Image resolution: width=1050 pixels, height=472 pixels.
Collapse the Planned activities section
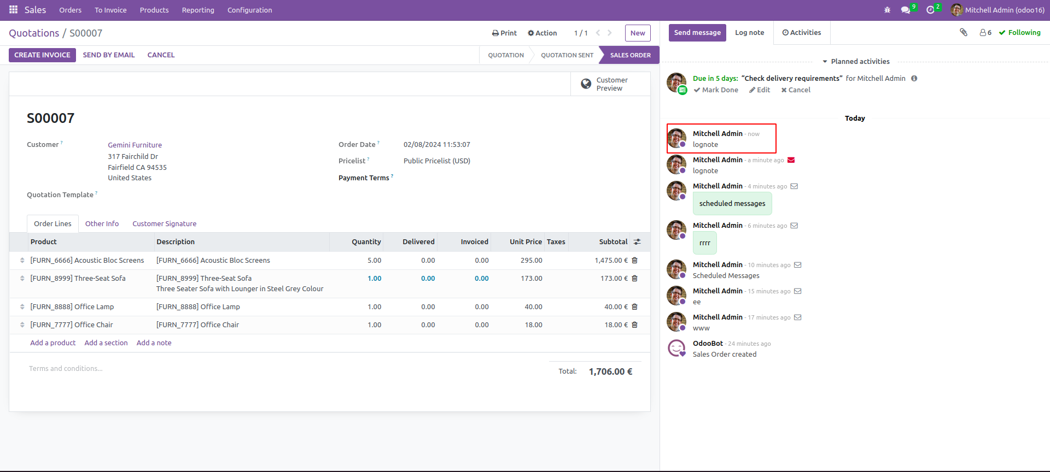coord(855,62)
